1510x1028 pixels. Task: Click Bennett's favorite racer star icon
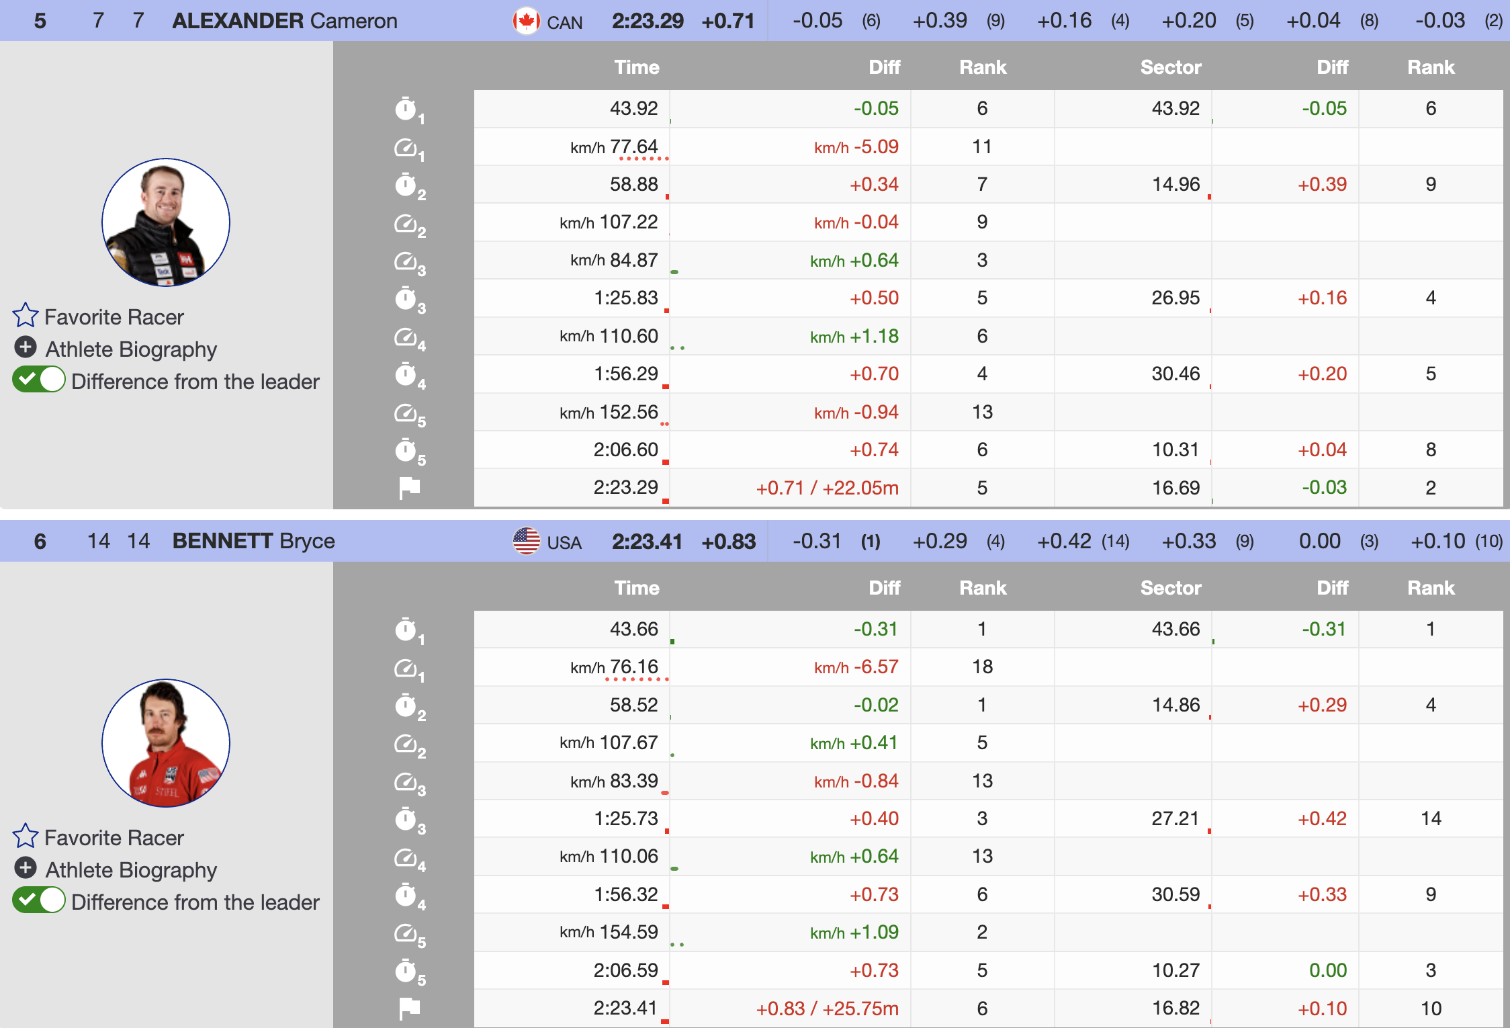point(26,836)
